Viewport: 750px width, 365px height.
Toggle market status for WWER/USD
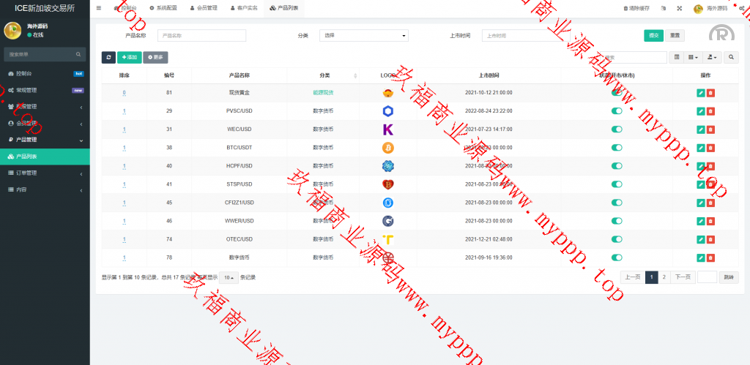pos(617,221)
